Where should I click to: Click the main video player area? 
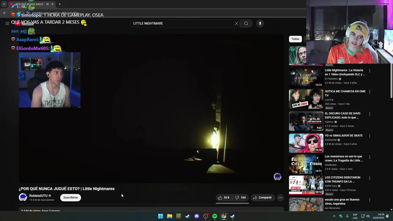point(151,109)
